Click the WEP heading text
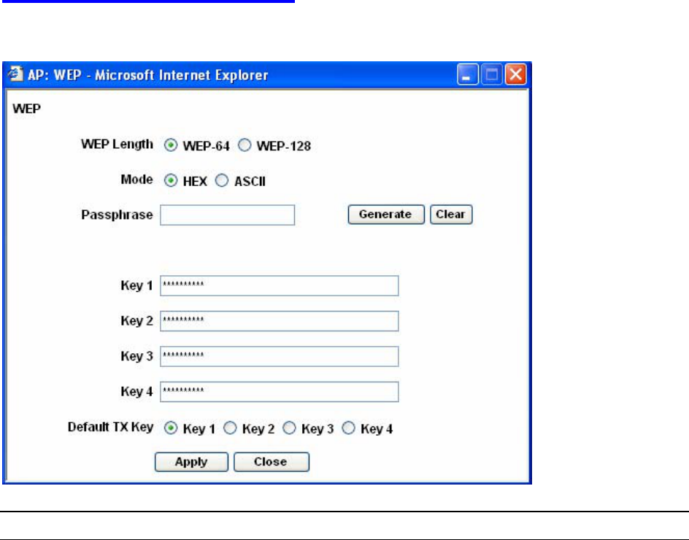Viewport: 689px width, 540px height. (27, 109)
